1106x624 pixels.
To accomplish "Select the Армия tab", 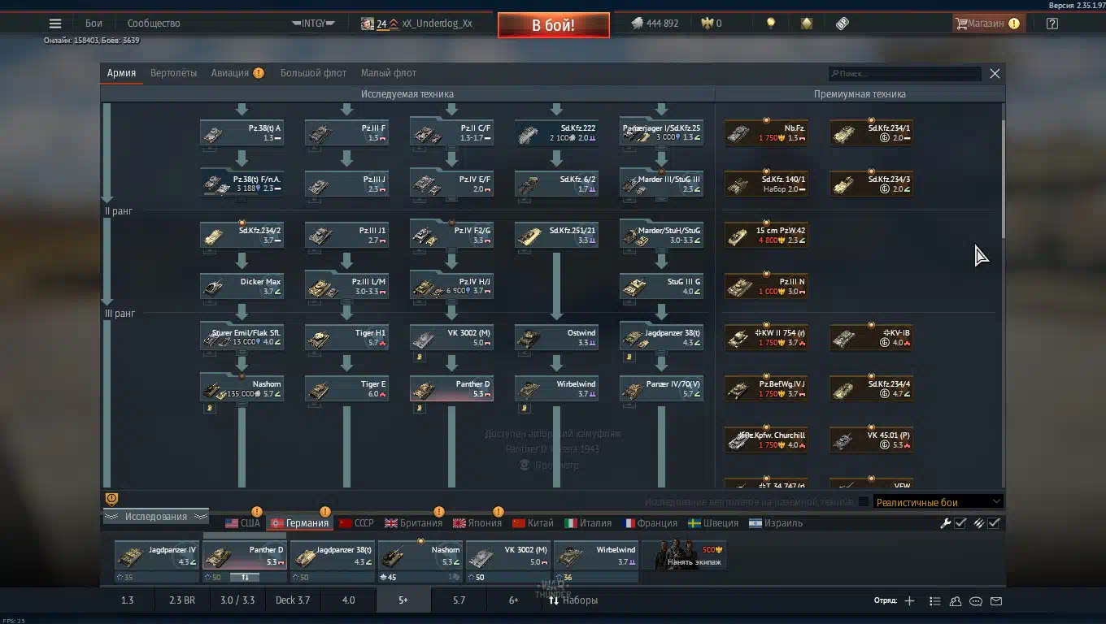I will pos(121,73).
